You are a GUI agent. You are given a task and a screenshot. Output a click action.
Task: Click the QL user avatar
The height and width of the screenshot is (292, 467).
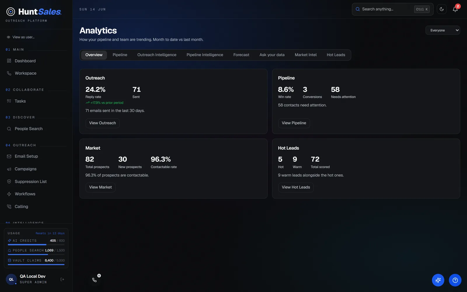tap(11, 279)
